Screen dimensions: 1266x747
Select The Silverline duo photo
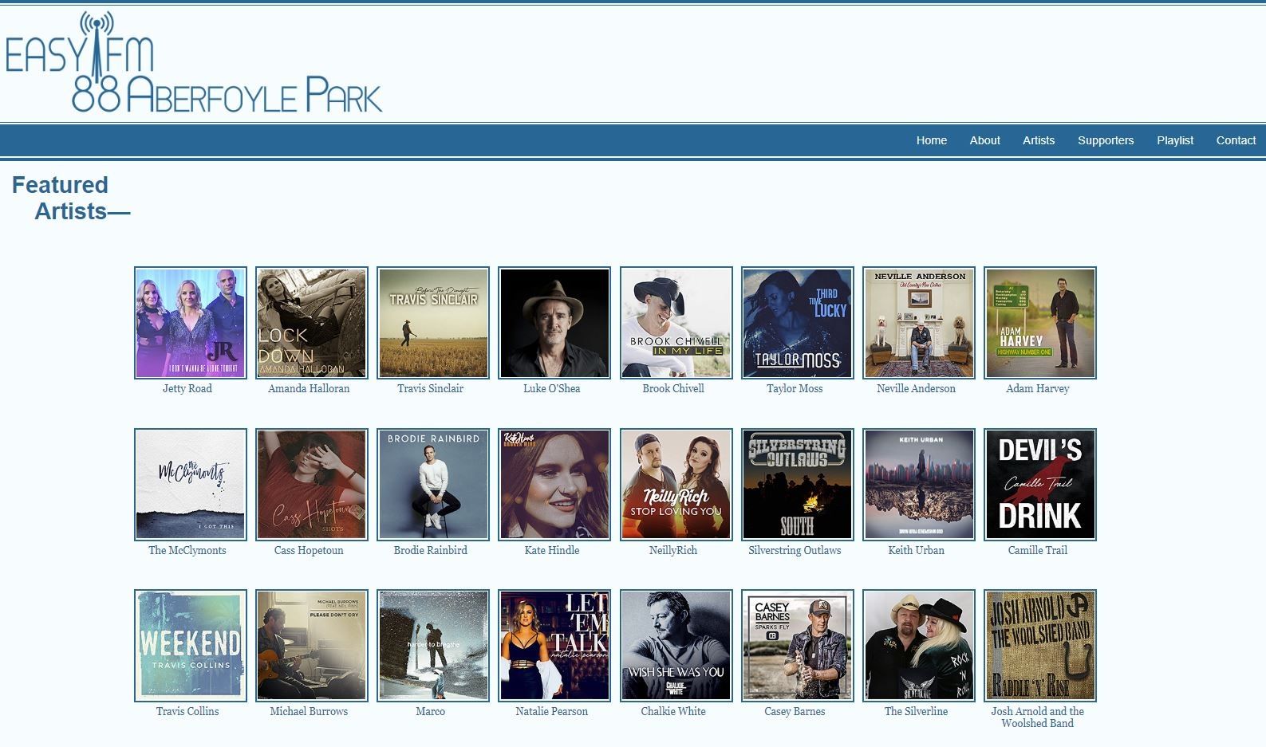coord(919,646)
